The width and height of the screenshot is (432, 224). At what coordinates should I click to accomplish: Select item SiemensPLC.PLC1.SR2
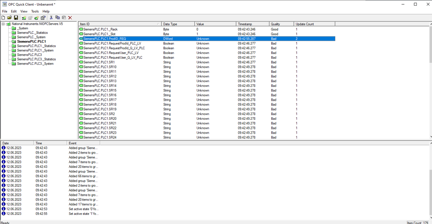(x=99, y=114)
